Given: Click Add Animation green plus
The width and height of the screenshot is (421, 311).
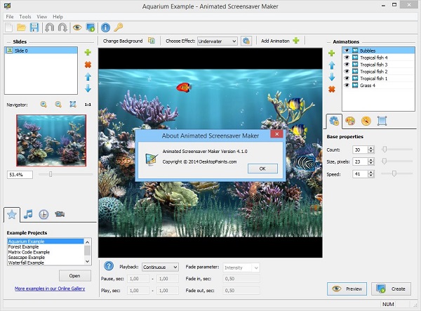Looking at the screenshot, I should tap(296, 41).
